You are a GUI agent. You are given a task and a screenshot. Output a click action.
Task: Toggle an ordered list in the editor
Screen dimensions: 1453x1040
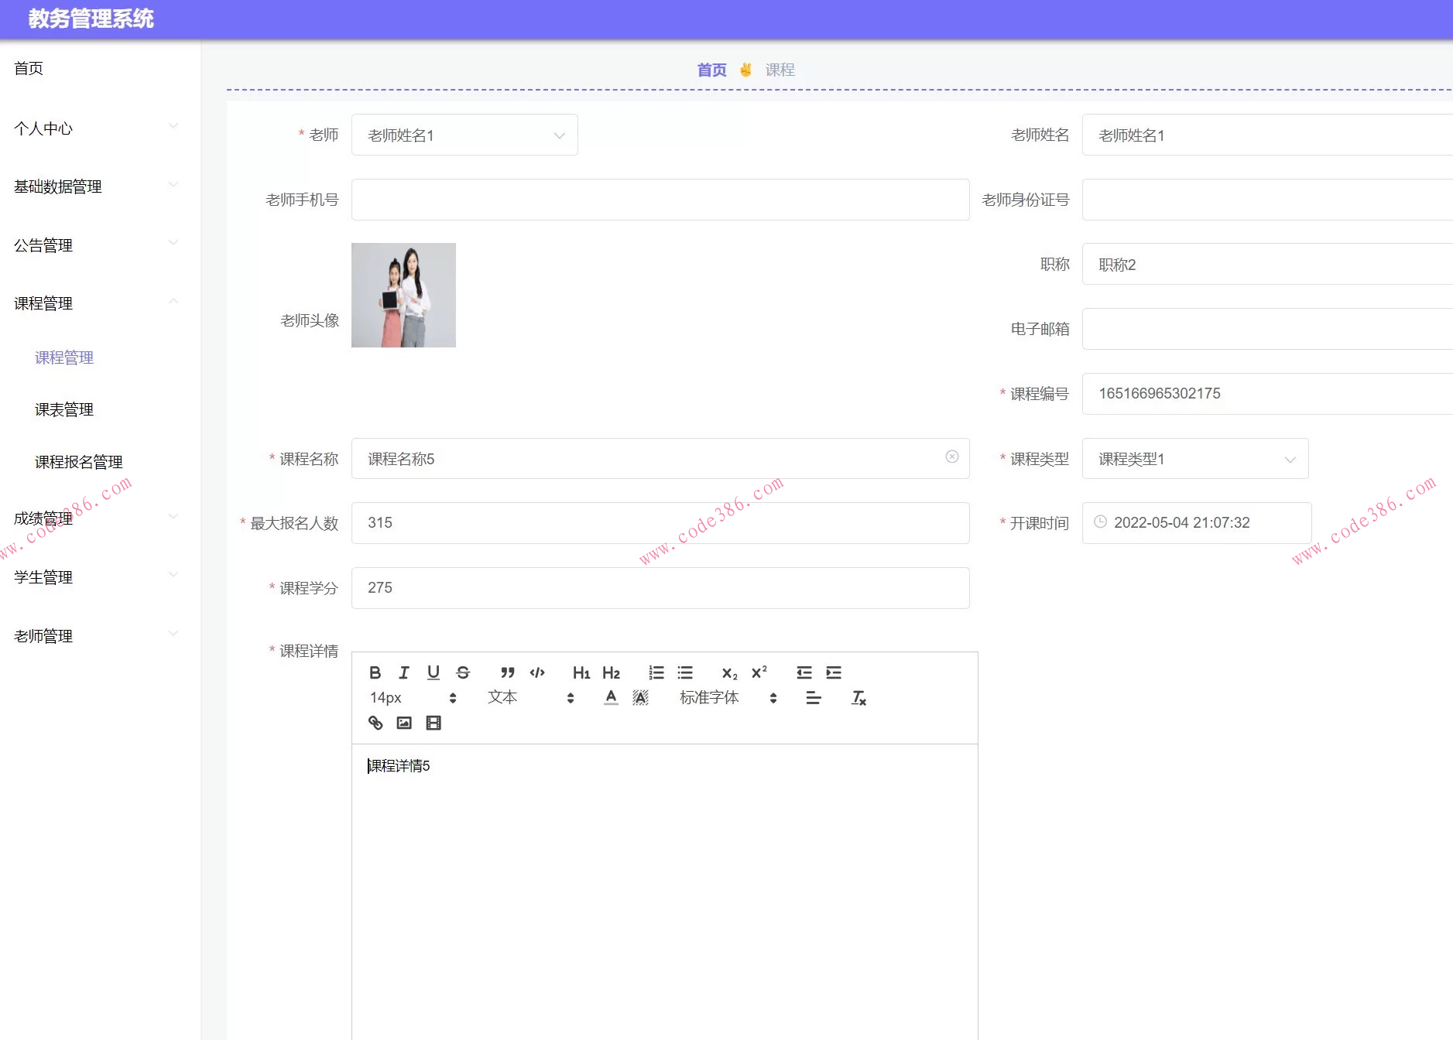point(656,672)
